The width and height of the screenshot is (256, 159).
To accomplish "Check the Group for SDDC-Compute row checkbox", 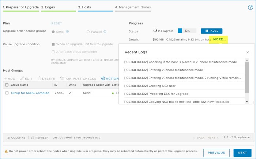I will click(x=7, y=93).
